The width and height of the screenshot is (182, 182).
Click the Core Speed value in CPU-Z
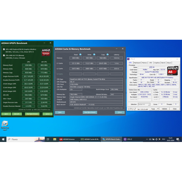(x=144, y=92)
